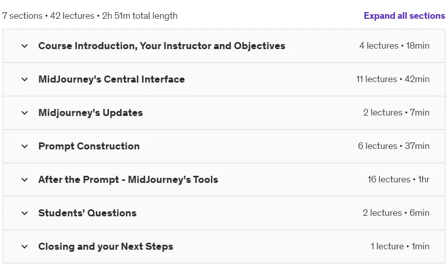The height and width of the screenshot is (266, 448).
Task: Expand the Midjourney's Updates chevron
Action: 25,112
